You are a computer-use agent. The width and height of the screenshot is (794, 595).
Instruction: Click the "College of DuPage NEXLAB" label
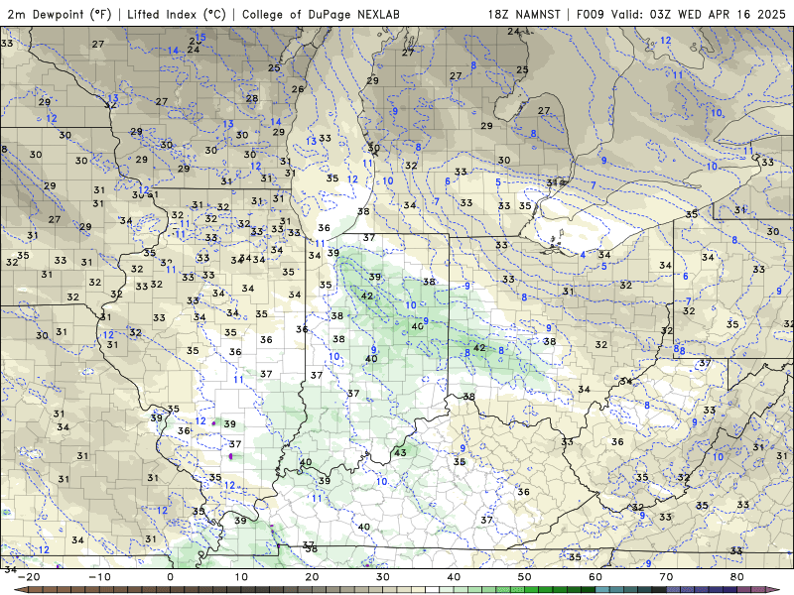321,14
